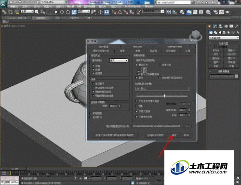Open the selection filter dropdown showing 全部

pos(27,12)
